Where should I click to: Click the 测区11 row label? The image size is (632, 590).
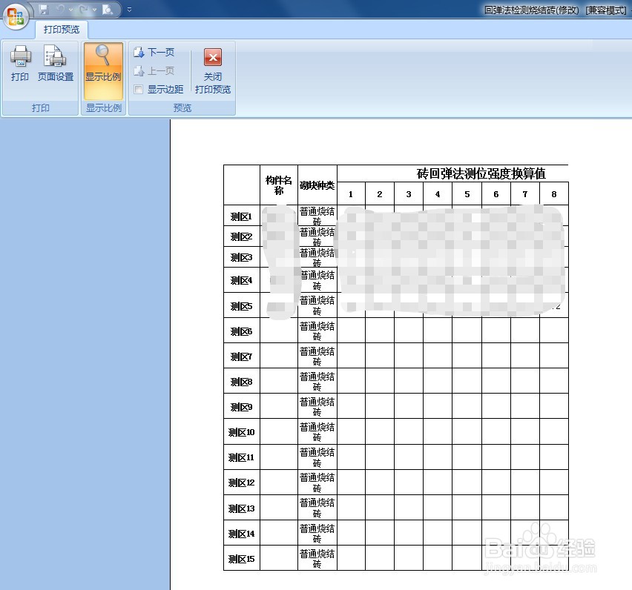(241, 457)
